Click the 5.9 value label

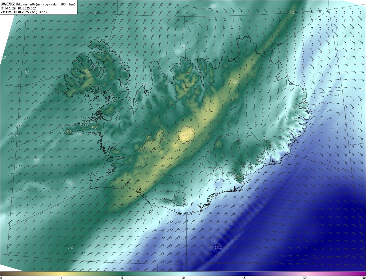[15, 136]
